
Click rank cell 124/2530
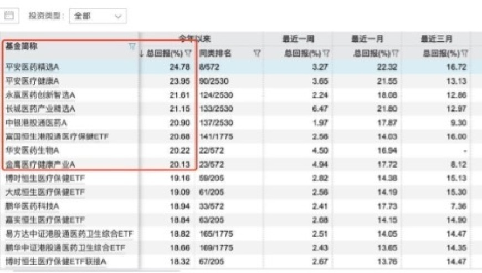pyautogui.click(x=216, y=95)
